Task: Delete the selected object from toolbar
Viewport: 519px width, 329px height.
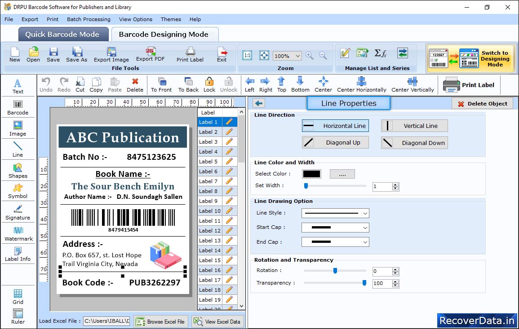Action: (135, 85)
